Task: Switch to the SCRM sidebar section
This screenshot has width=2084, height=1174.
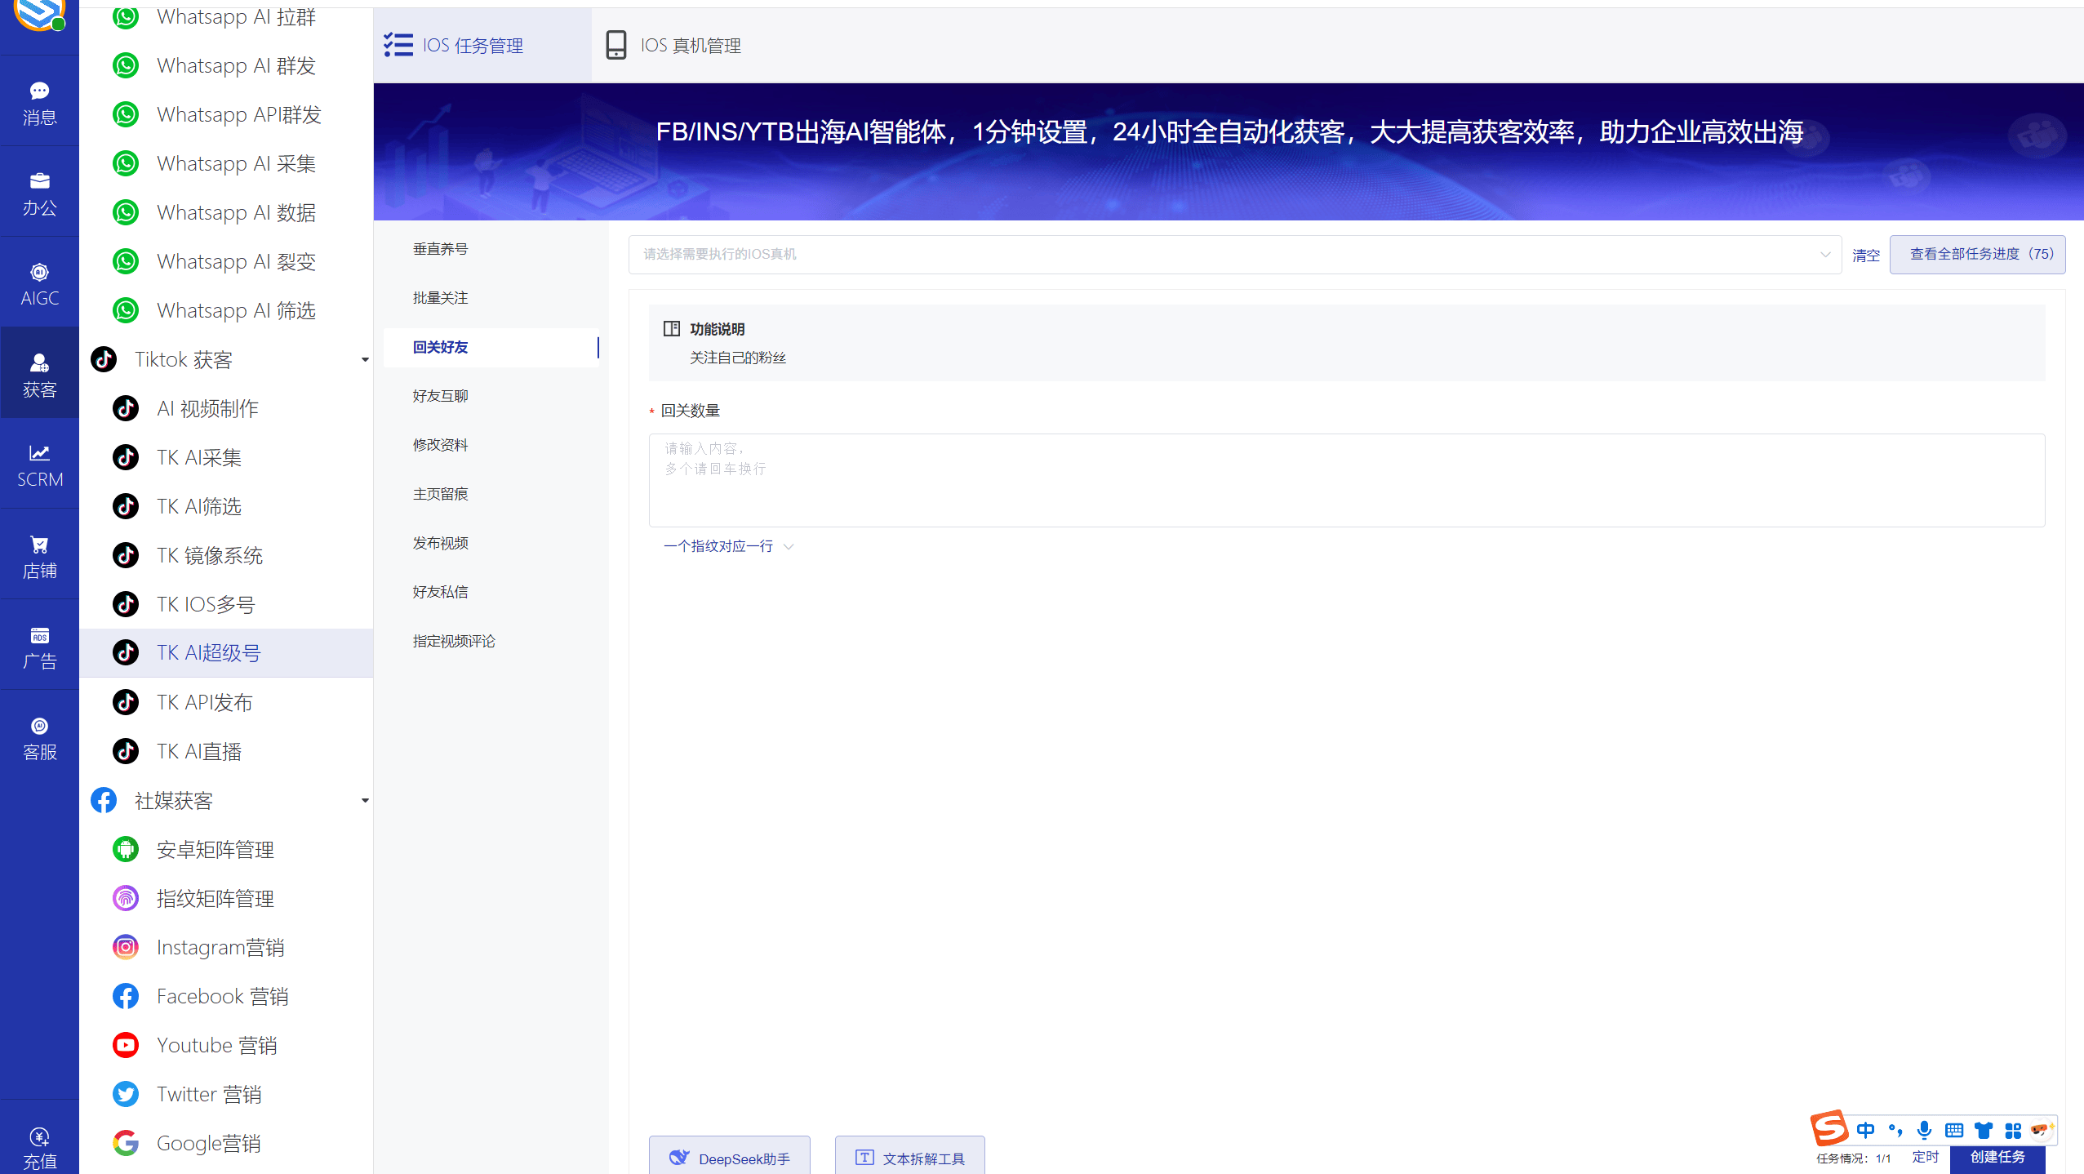Action: point(38,465)
